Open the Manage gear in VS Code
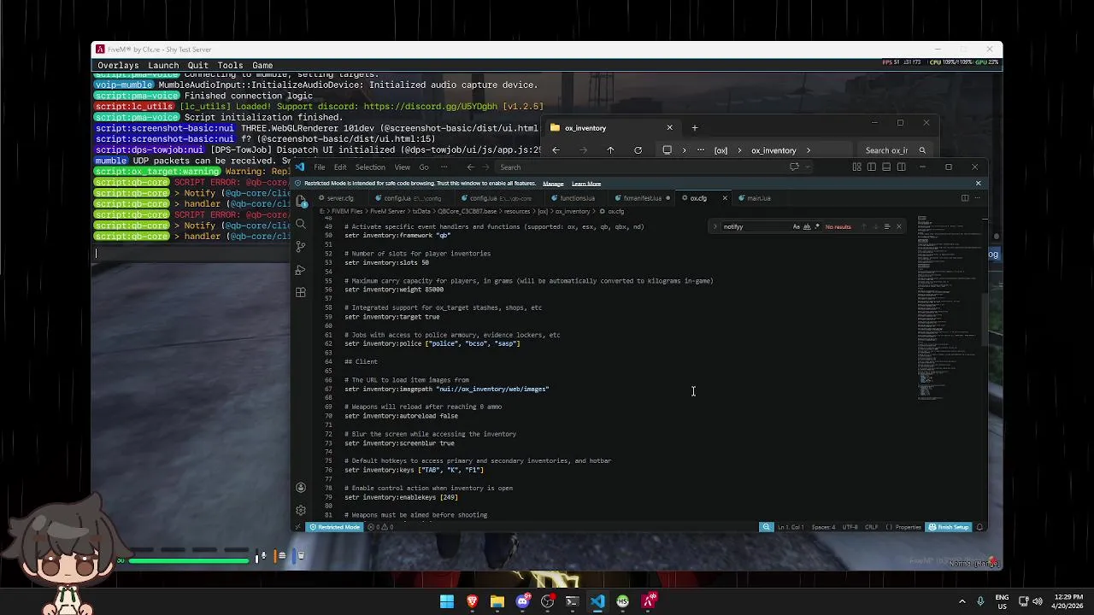Viewport: 1094px width, 615px height. tap(301, 510)
